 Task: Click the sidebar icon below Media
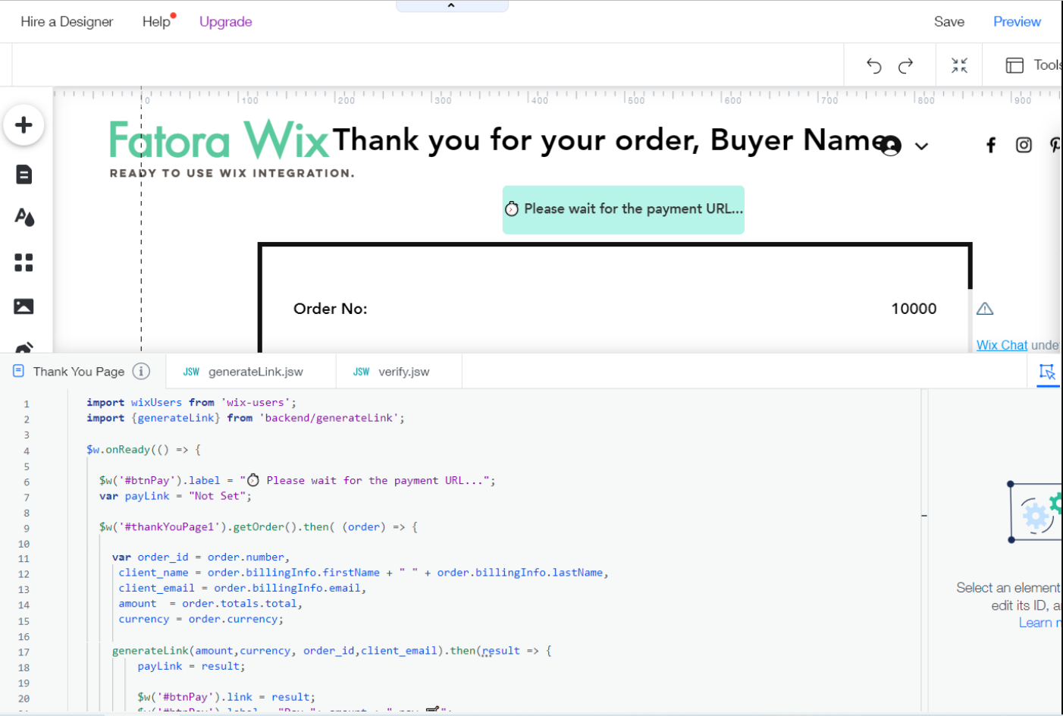pyautogui.click(x=24, y=347)
